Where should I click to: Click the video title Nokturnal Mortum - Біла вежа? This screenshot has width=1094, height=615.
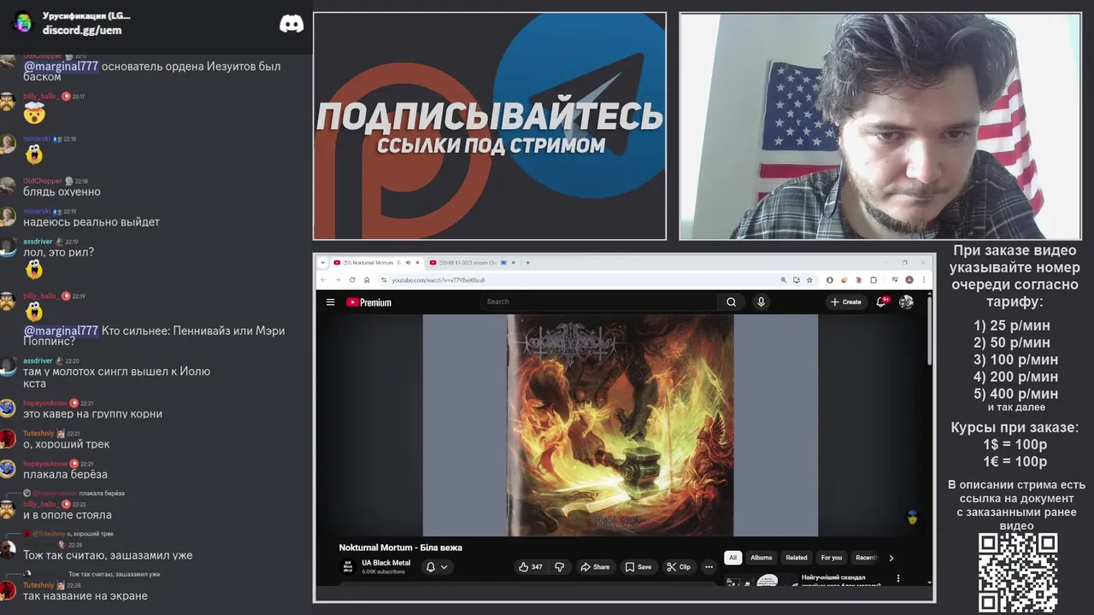click(x=400, y=548)
